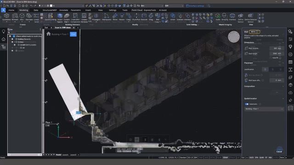The width and height of the screenshot is (294, 165).
Task: Click the Define Section tool
Action: click(x=241, y=18)
